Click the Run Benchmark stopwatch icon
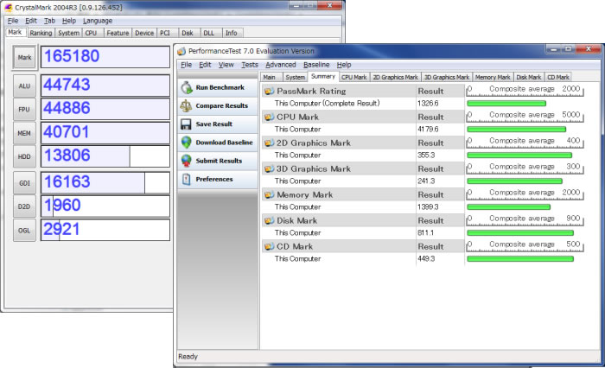This screenshot has width=605, height=368. (x=187, y=87)
